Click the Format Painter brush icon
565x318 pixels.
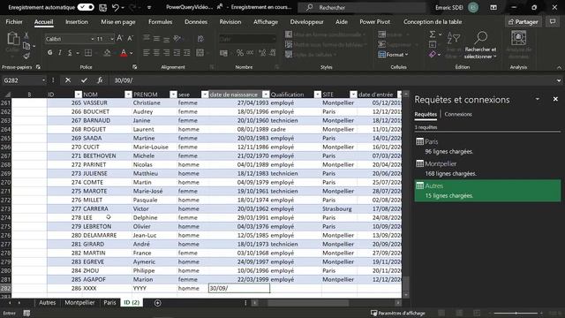[26, 56]
